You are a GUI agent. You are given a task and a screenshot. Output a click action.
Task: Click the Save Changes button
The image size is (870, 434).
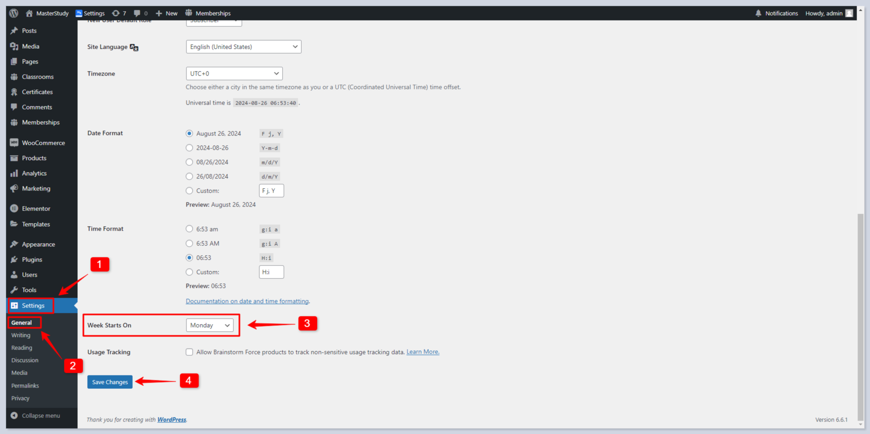tap(110, 382)
